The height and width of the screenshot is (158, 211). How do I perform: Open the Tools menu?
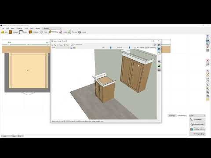coord(26,28)
